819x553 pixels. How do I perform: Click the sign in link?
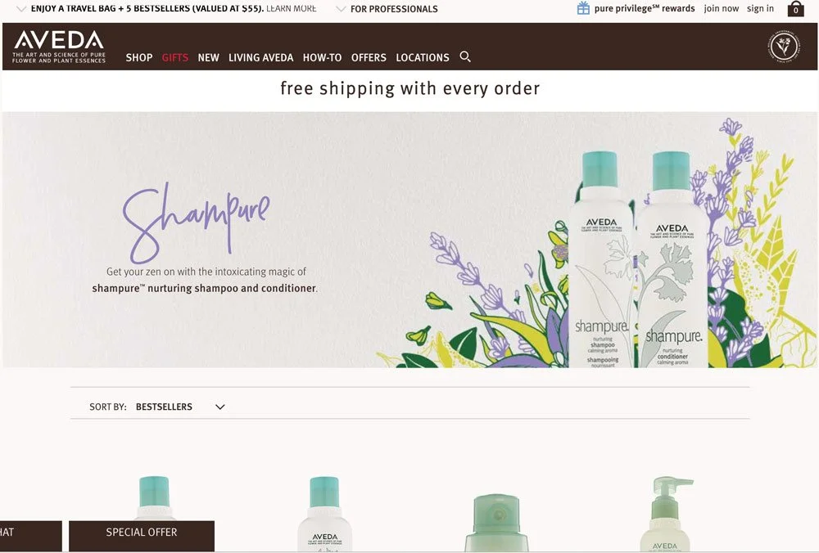coord(761,8)
